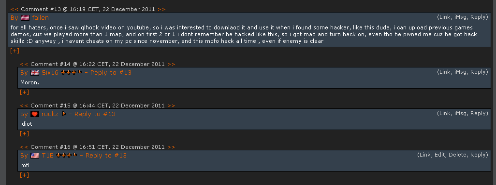
Task: Click the rank badge icon after rockz
Action: 64,114
